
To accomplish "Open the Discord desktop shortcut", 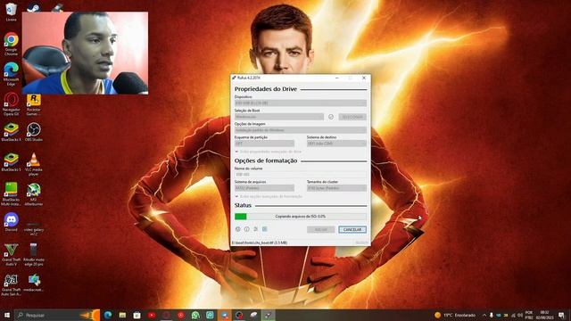I will point(11,222).
